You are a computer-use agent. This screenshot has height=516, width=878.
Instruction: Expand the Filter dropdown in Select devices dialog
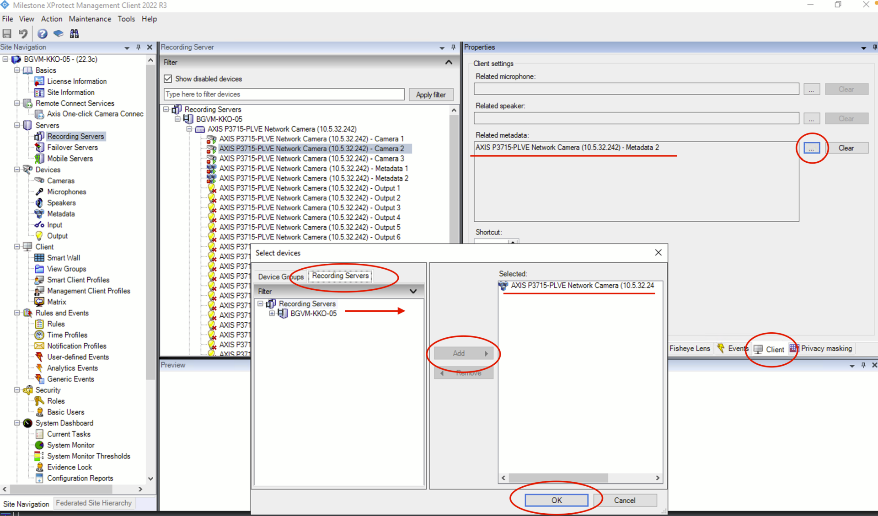(413, 291)
